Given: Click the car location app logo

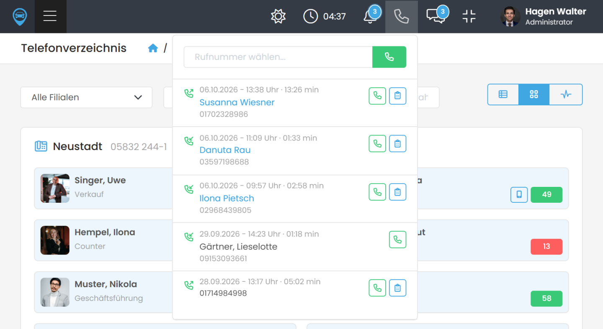Looking at the screenshot, I should point(19,16).
